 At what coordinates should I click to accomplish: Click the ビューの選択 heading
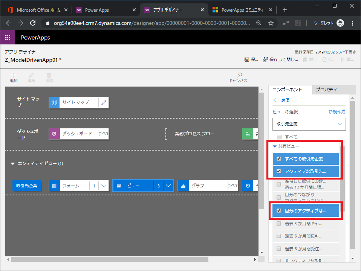(285, 112)
